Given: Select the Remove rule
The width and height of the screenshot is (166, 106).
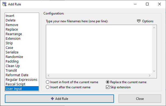Looking at the screenshot, I should (x=22, y=25).
